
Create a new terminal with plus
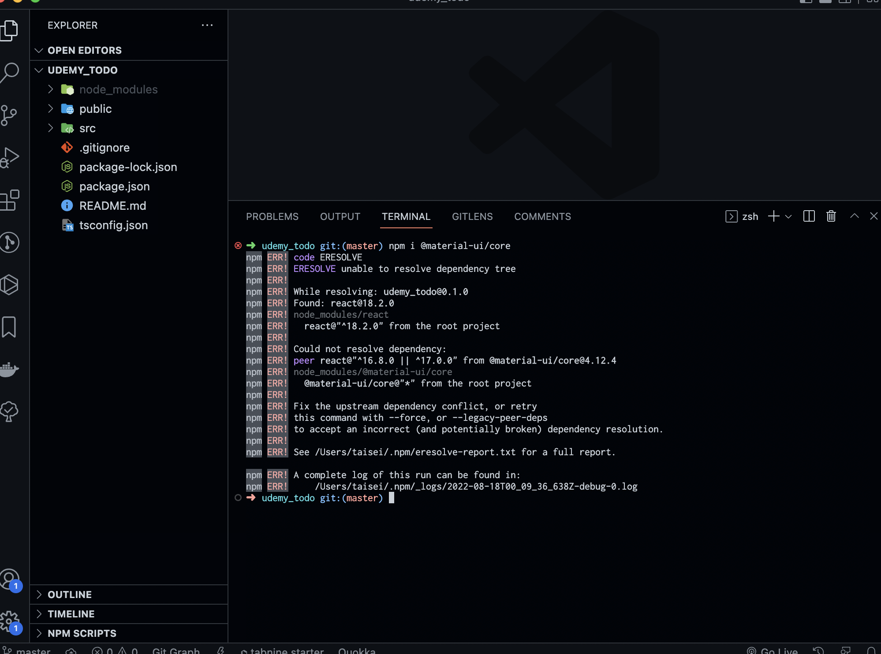tap(773, 216)
